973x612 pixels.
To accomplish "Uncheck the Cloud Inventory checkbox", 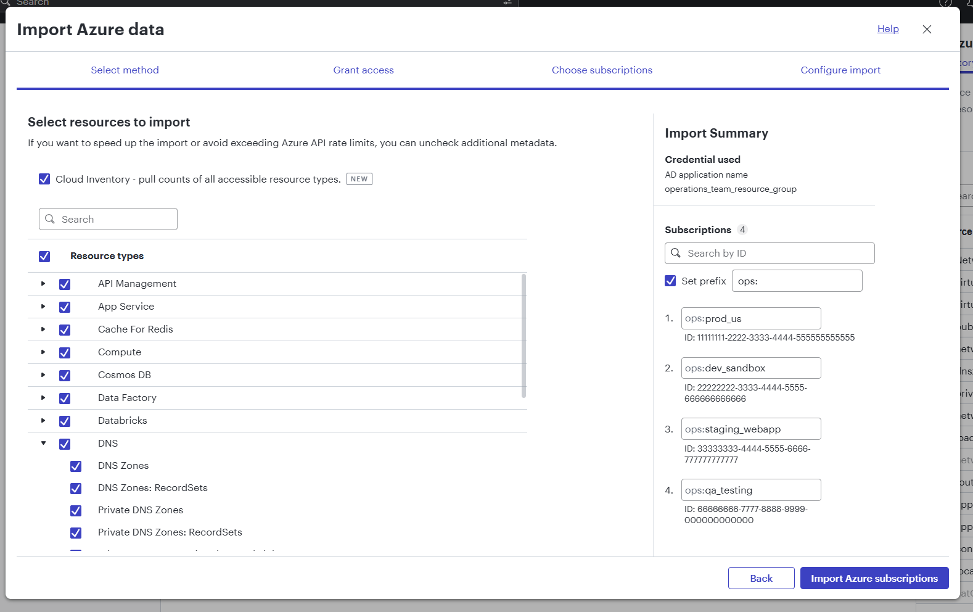I will coord(44,179).
